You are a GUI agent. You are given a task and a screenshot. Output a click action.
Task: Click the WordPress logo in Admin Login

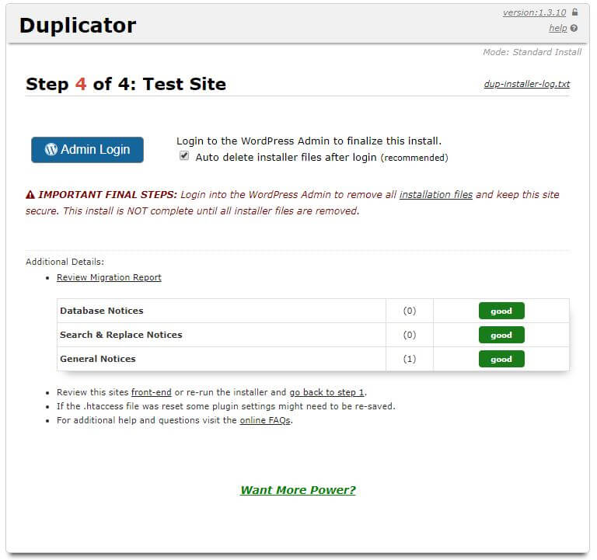(51, 149)
